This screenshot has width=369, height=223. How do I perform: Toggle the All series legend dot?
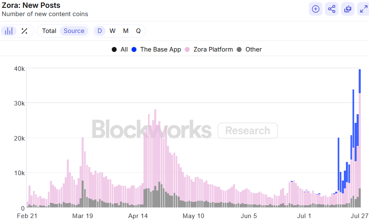click(x=119, y=49)
